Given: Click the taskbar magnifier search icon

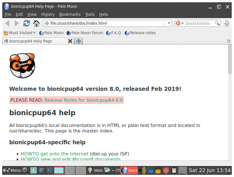Looking at the screenshot, I should [25, 170].
